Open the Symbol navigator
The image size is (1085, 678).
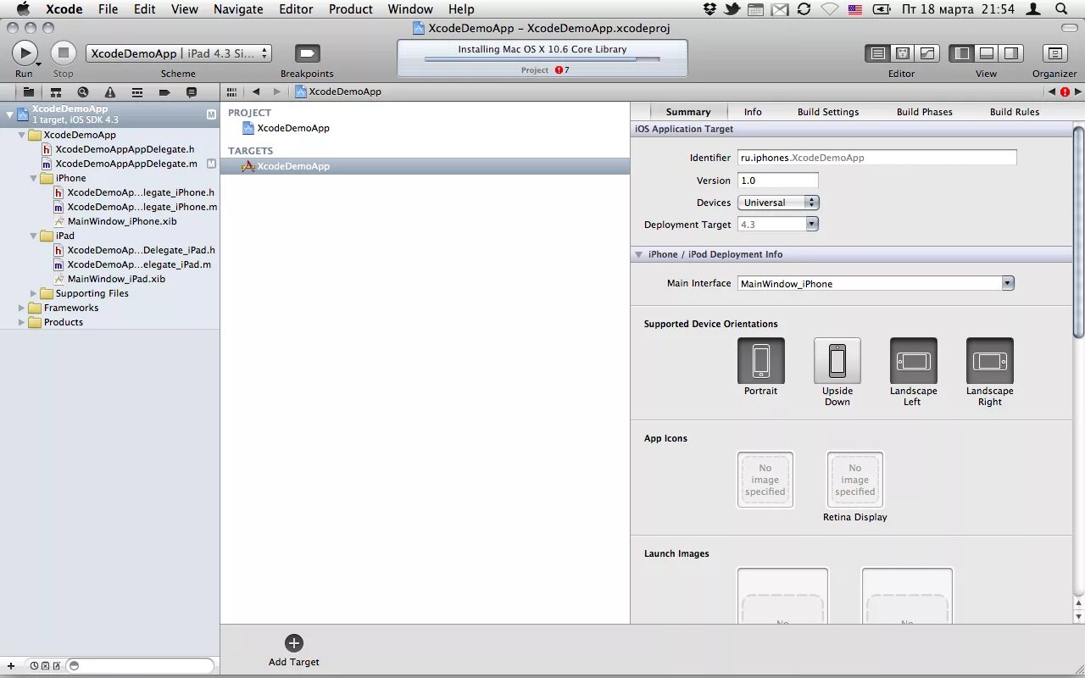[x=56, y=92]
